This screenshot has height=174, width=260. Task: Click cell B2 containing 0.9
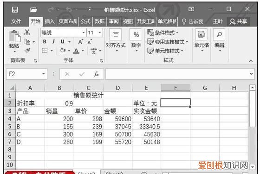click(x=59, y=103)
